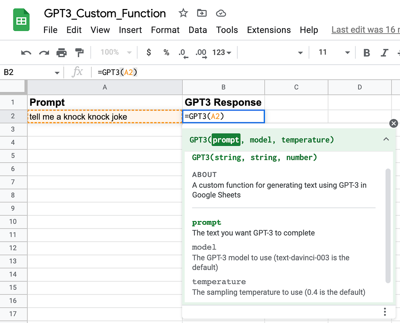Screen dimensions: 400x323
Task: Open the Data menu
Action: pos(198,30)
